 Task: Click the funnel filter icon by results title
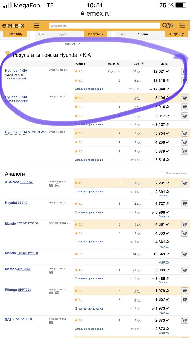point(8,54)
